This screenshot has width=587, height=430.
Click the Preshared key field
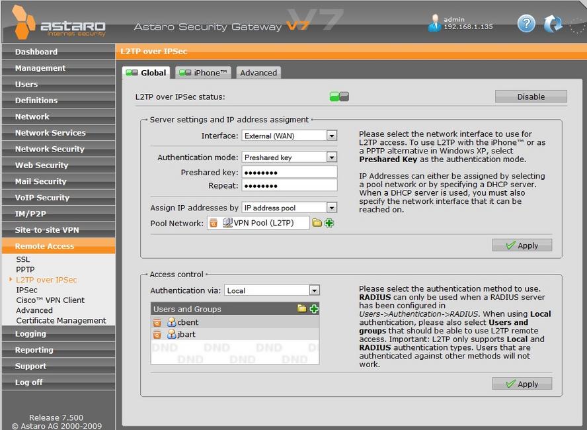click(x=290, y=172)
